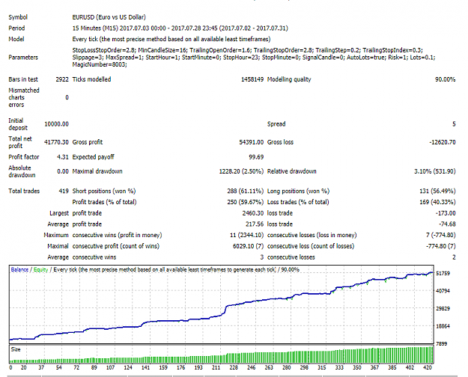
Task: Click Relative drawdown value 3.10% (531.90)
Action: (x=435, y=171)
